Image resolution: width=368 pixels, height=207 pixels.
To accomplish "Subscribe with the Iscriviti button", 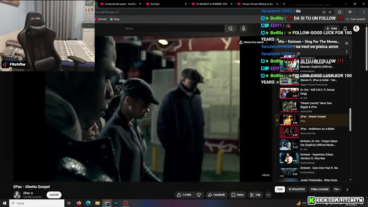I will click(x=54, y=195).
